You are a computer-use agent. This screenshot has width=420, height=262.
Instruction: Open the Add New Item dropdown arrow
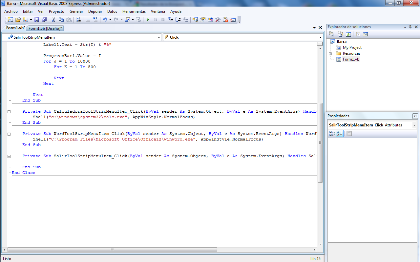(x=31, y=20)
